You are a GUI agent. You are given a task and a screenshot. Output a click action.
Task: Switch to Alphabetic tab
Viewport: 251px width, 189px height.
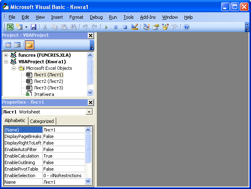(x=15, y=120)
